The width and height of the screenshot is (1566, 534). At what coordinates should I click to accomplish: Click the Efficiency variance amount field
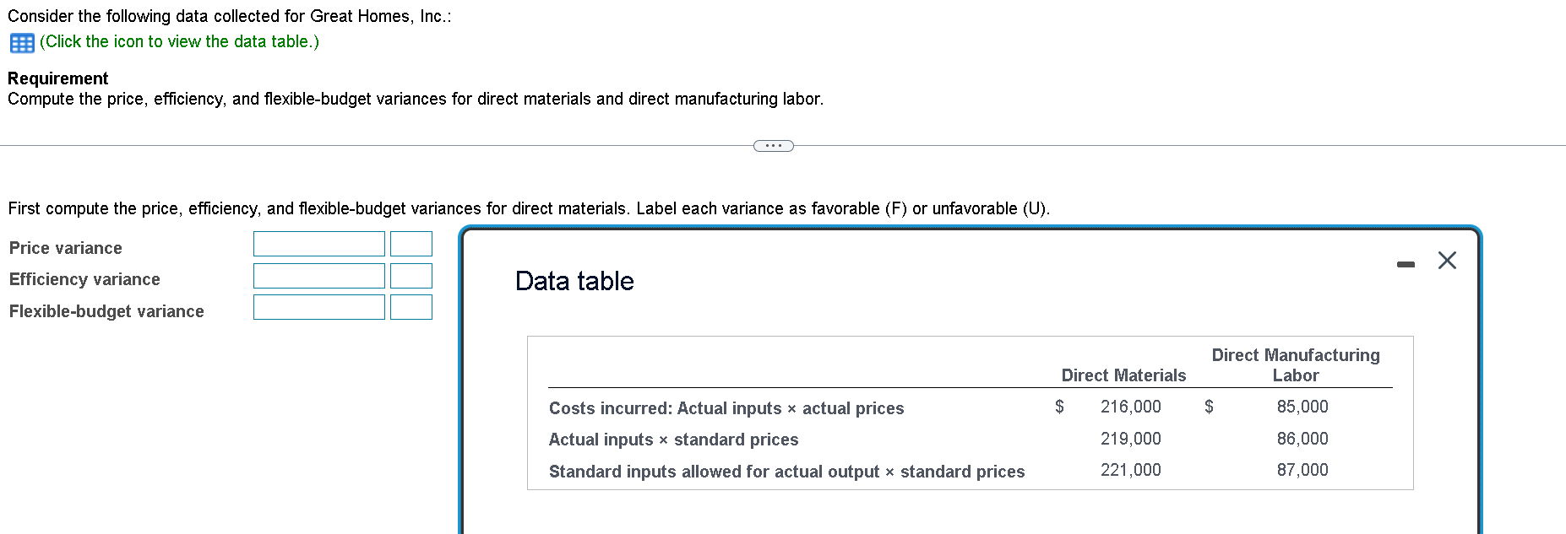[x=318, y=275]
